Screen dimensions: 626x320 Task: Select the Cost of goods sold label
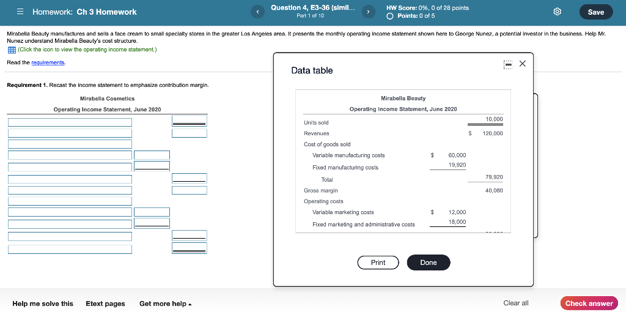pyautogui.click(x=327, y=144)
